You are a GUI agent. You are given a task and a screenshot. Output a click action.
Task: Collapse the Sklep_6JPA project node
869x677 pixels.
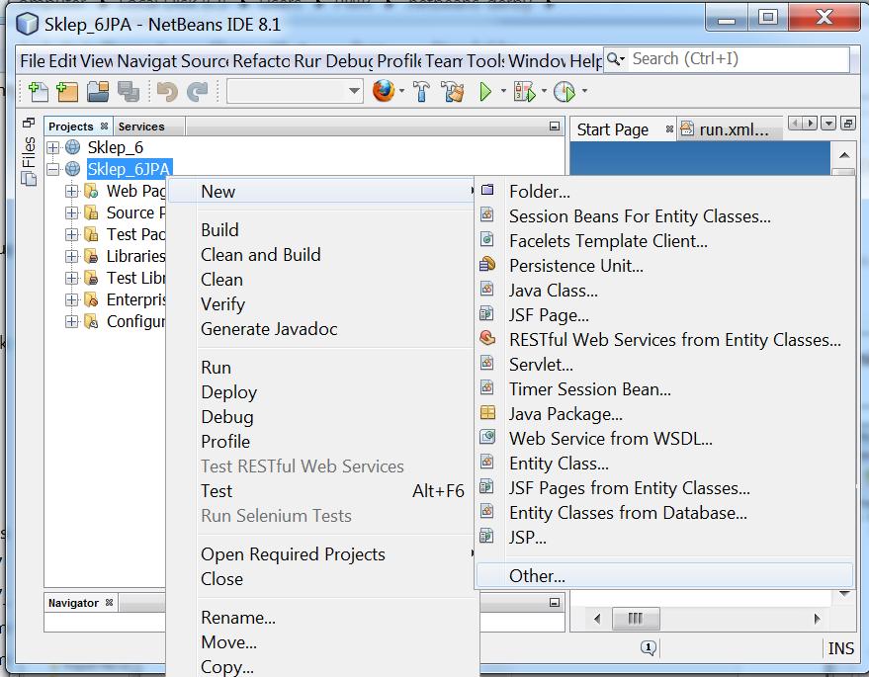tap(53, 169)
